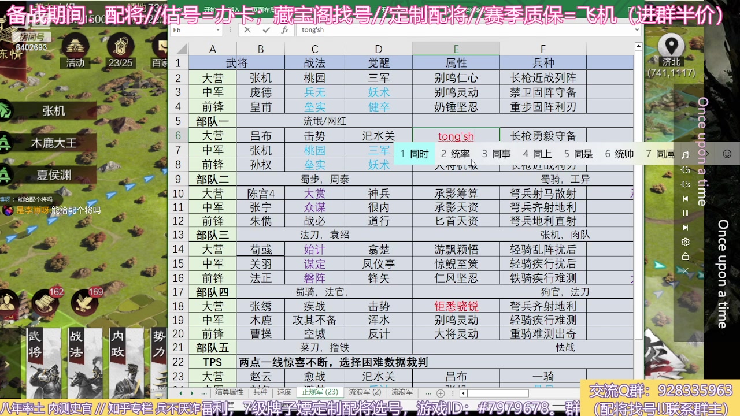Click cell 攻其不备 in row 19
740x416 pixels.
pyautogui.click(x=314, y=320)
